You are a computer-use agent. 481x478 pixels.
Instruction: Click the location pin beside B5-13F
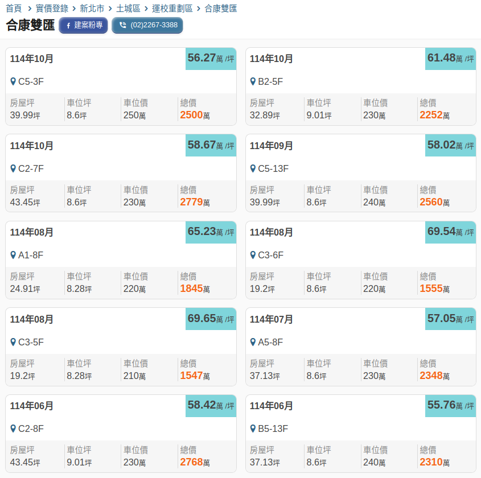pyautogui.click(x=253, y=428)
